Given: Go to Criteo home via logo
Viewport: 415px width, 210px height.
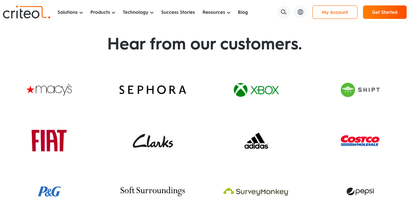Looking at the screenshot, I should coord(27,12).
